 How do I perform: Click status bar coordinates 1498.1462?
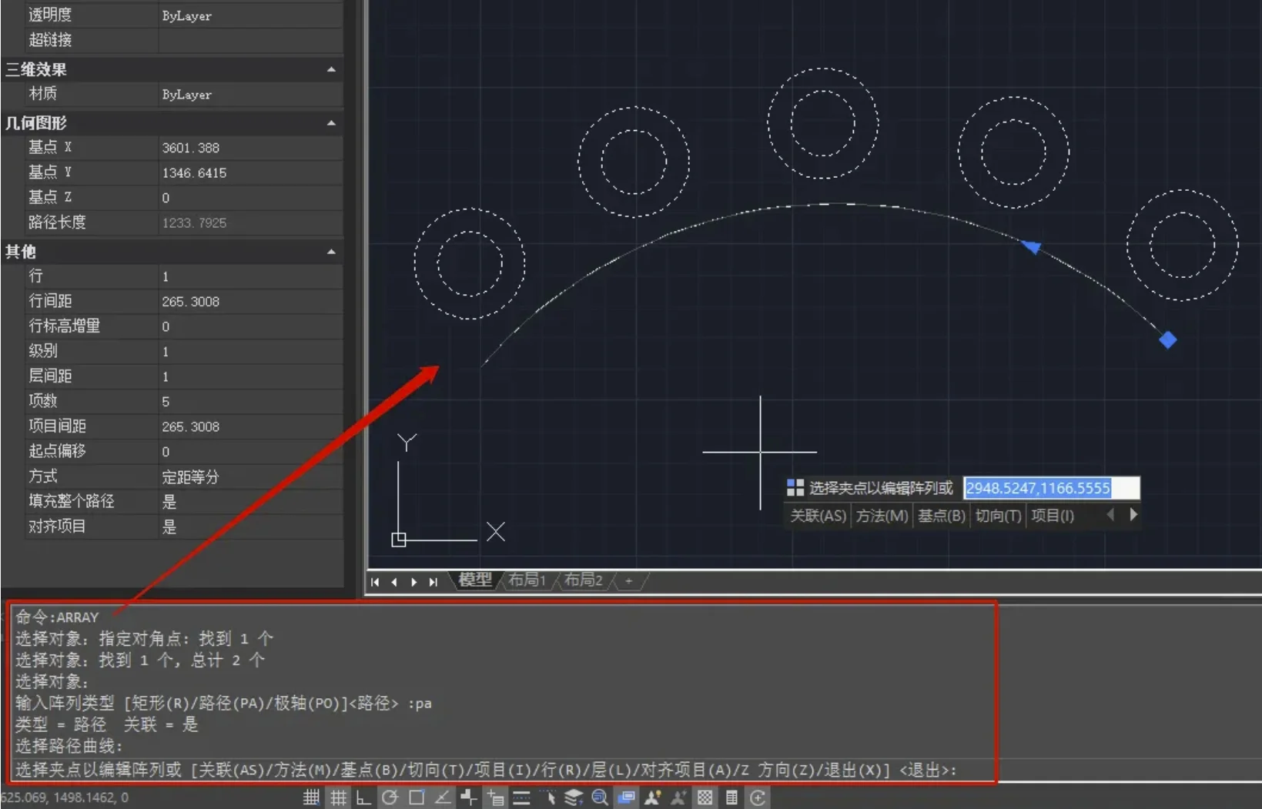coord(84,797)
